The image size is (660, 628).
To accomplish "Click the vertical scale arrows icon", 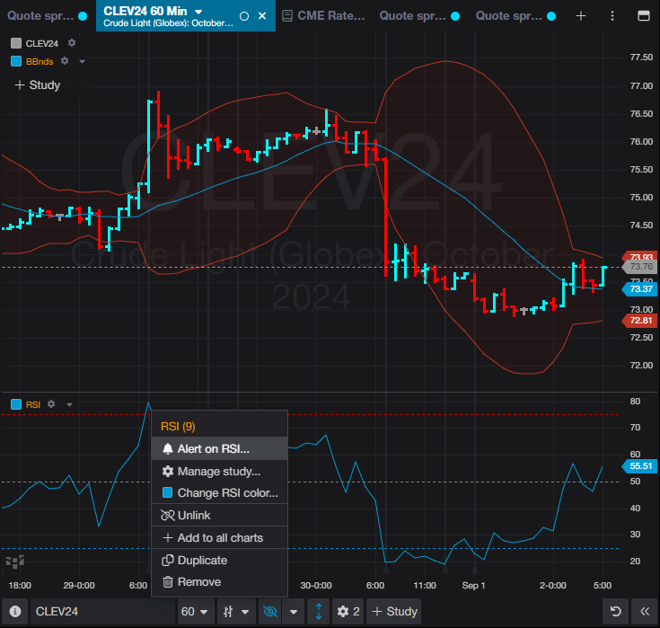I will [320, 612].
